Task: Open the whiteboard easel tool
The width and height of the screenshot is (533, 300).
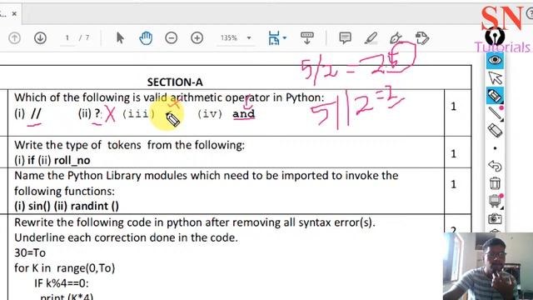Action: click(495, 201)
